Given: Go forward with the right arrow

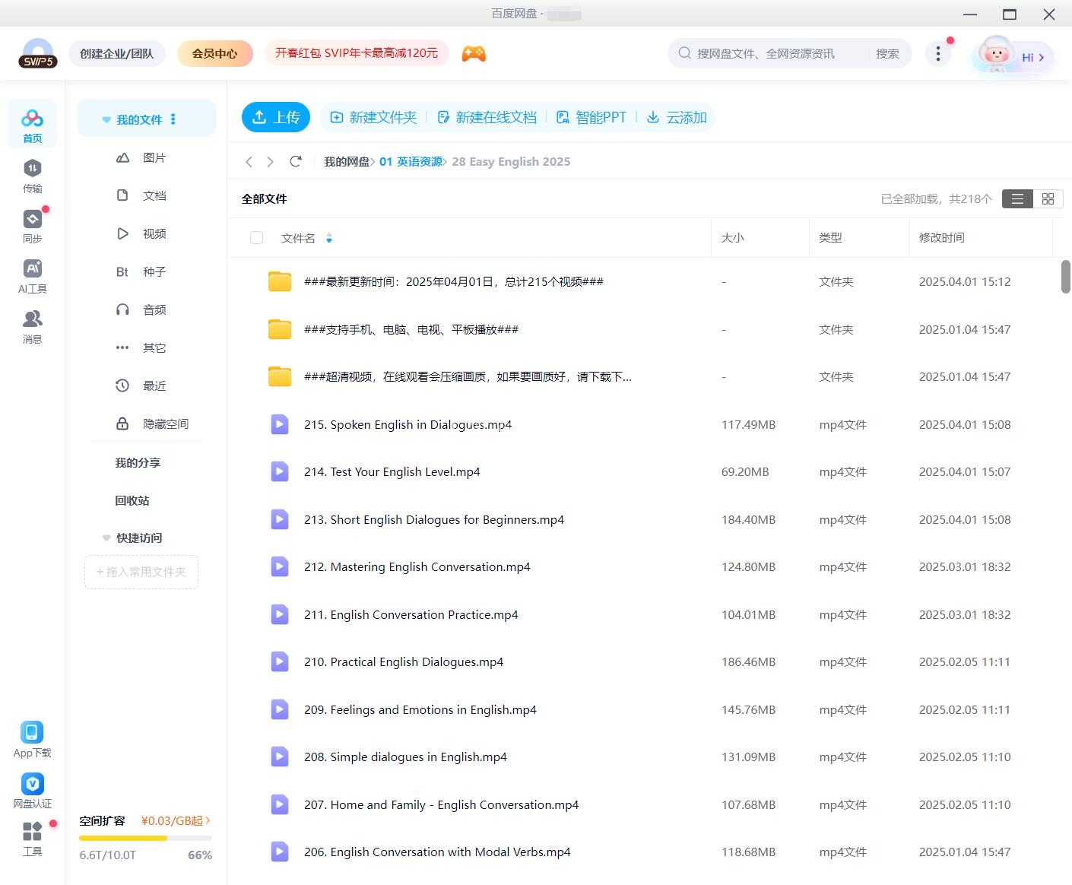Looking at the screenshot, I should point(270,161).
